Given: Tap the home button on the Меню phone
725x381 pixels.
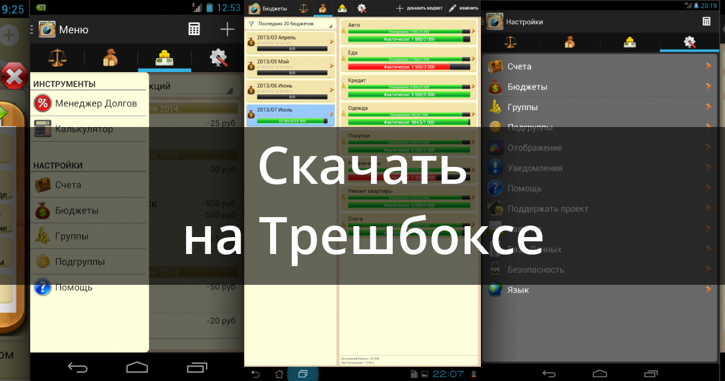Looking at the screenshot, I should (x=137, y=367).
